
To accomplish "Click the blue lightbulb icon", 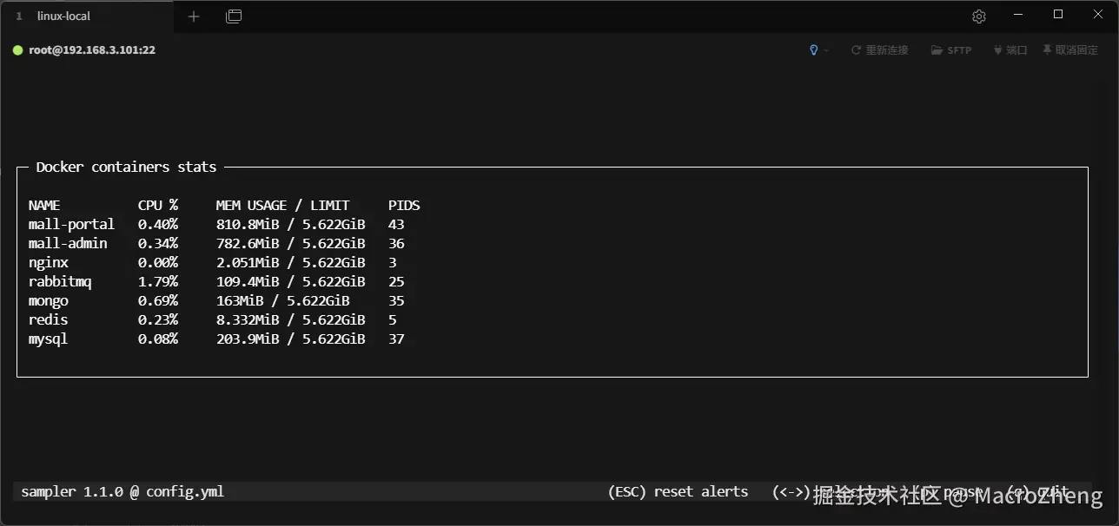I will pos(814,50).
